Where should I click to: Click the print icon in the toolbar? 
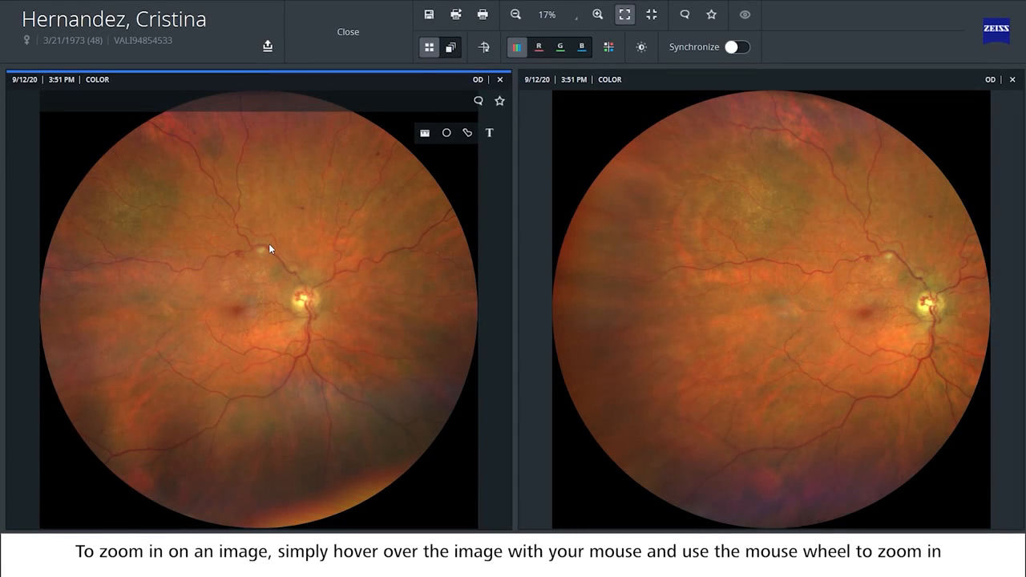pos(482,14)
